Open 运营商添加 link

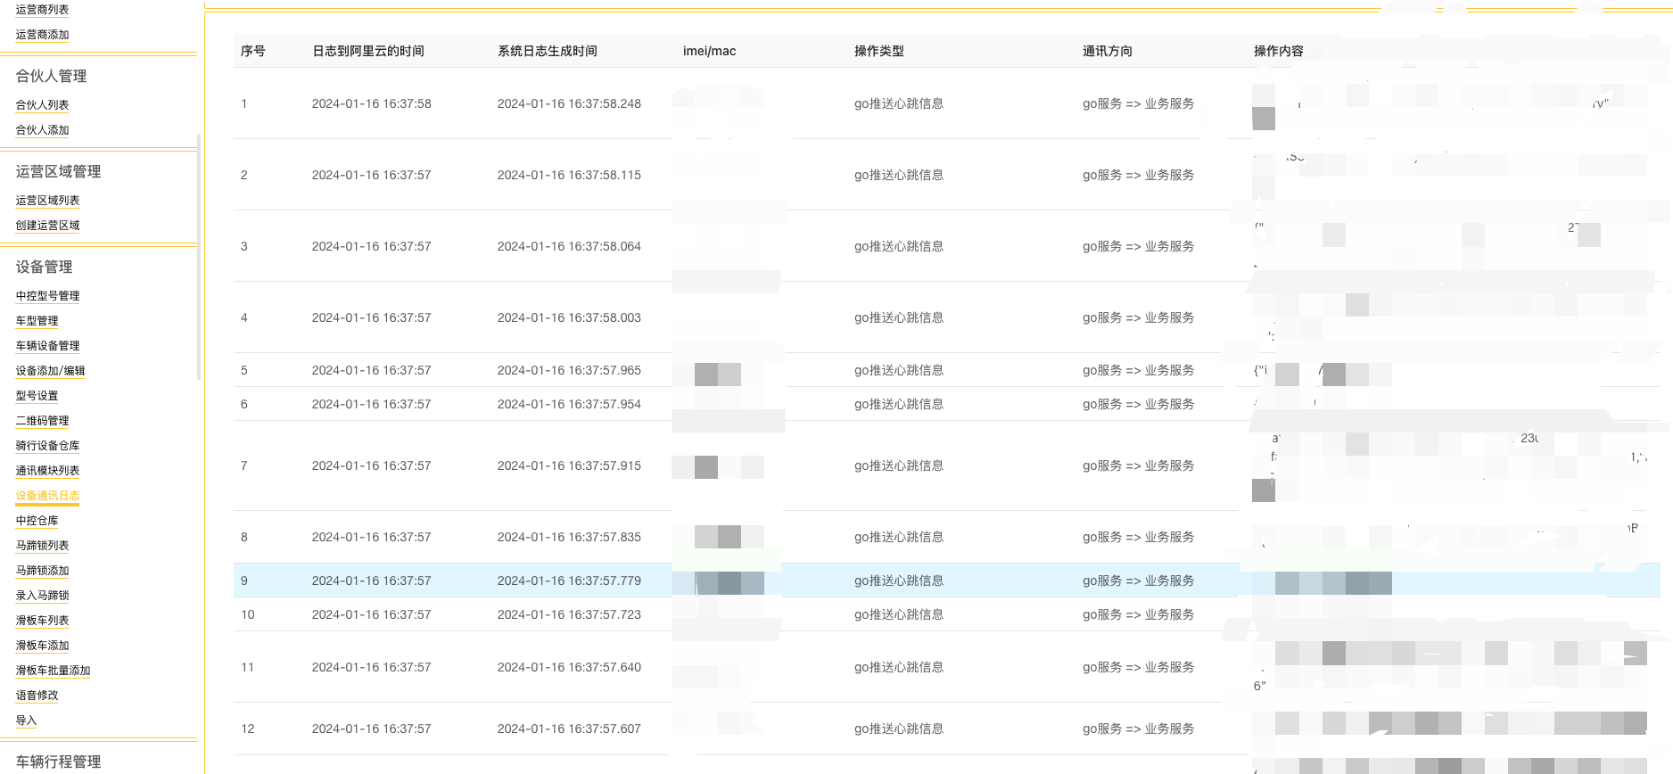42,35
